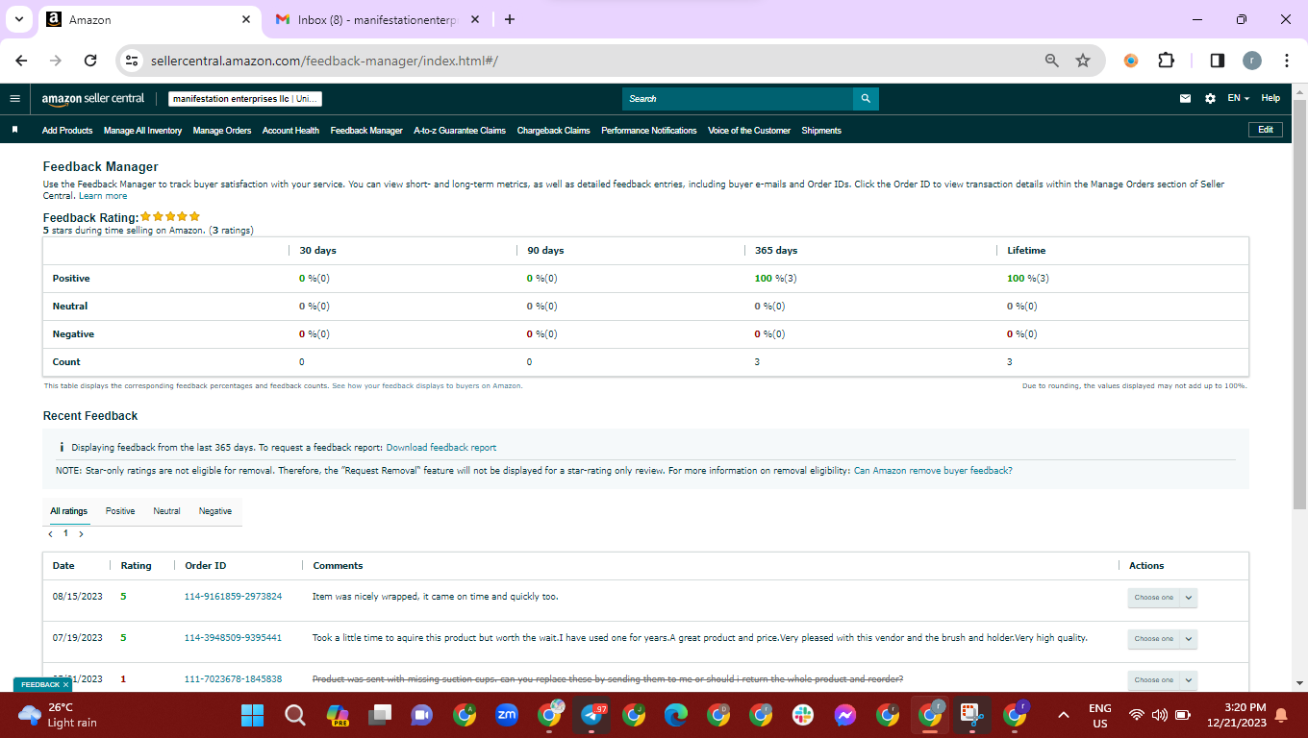The width and height of the screenshot is (1308, 738).
Task: Open the Windows Start menu
Action: click(x=252, y=715)
